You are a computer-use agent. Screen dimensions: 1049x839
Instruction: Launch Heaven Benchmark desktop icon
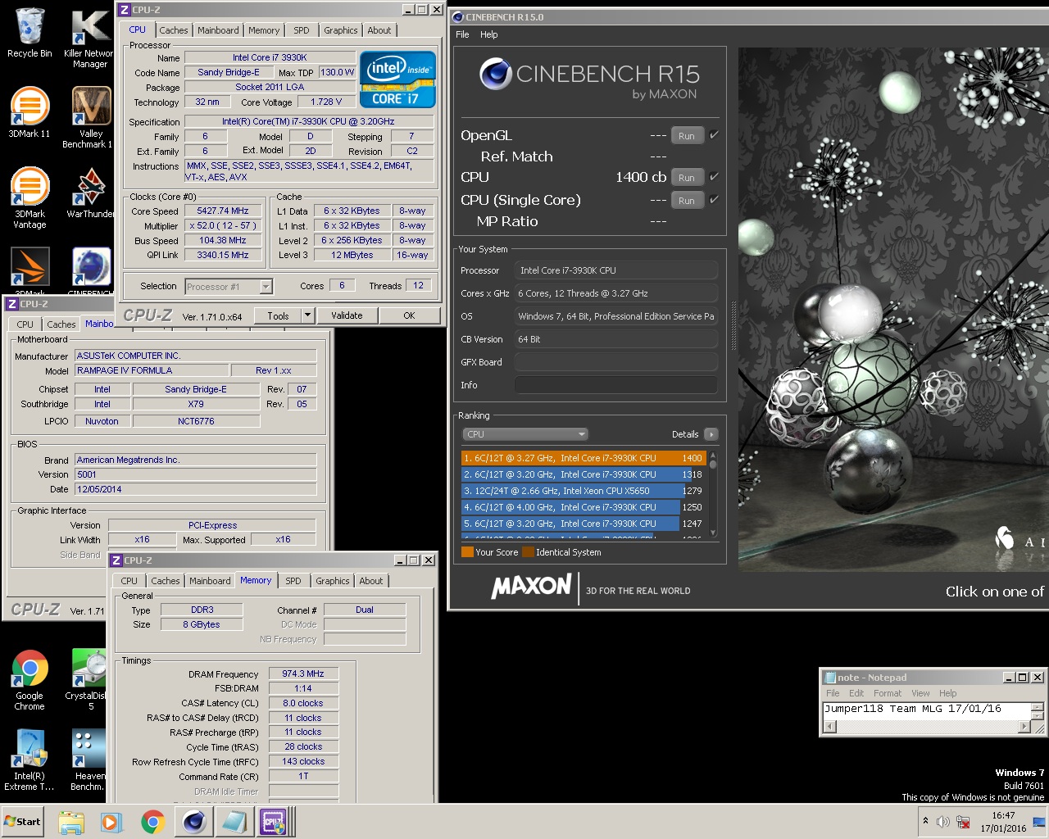(89, 760)
